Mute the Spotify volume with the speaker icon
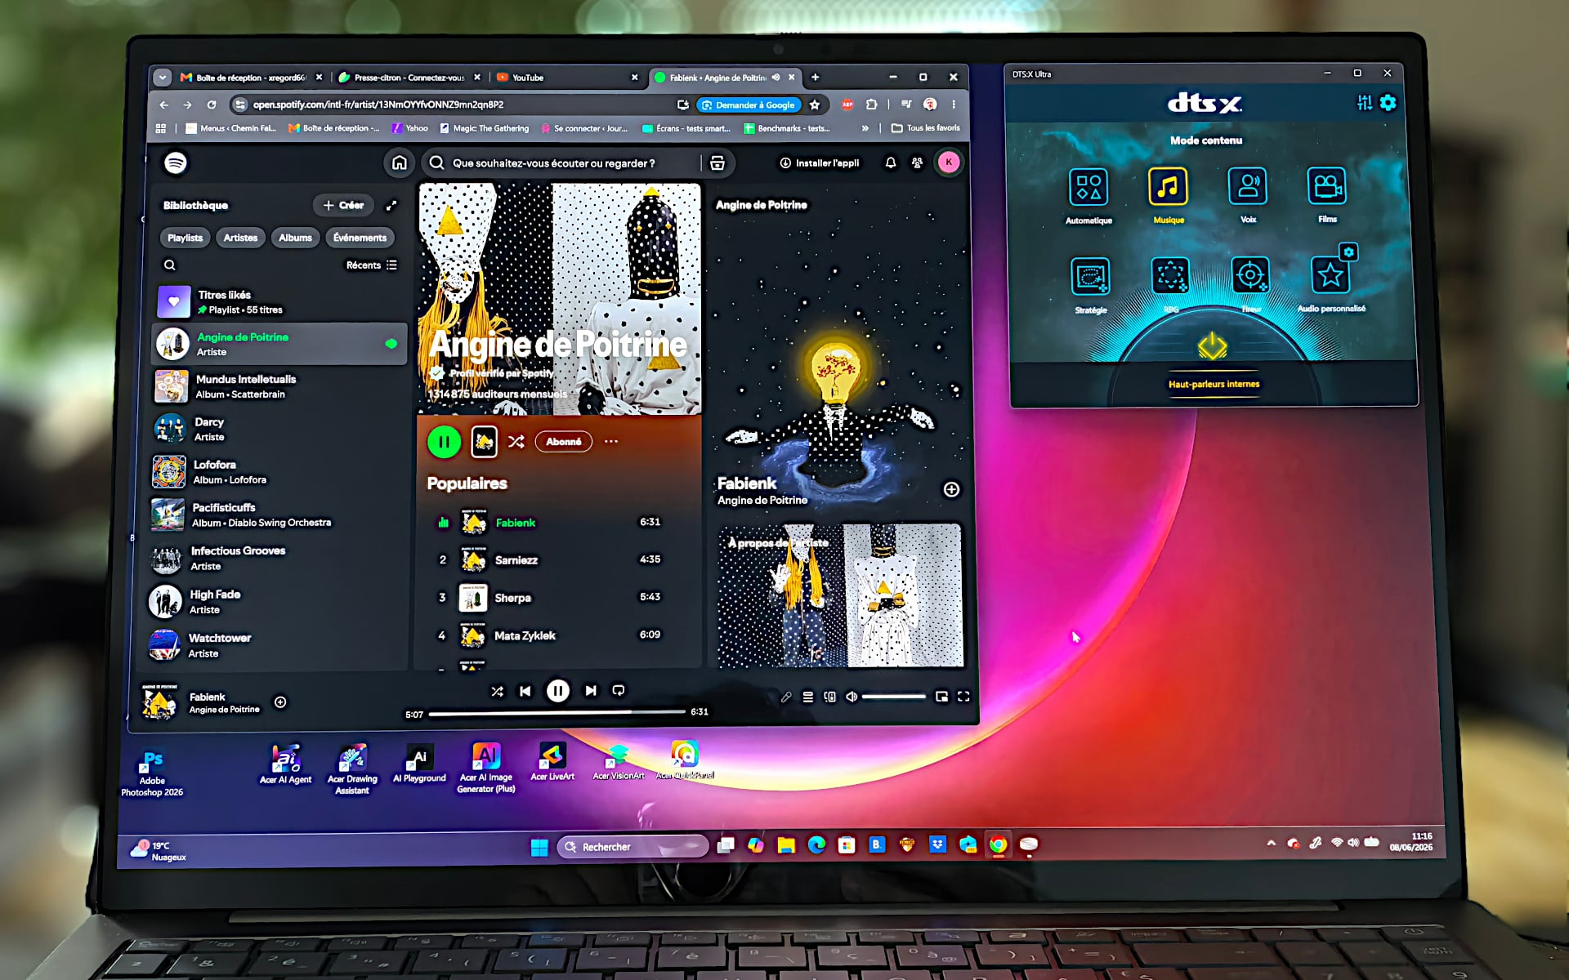 point(852,697)
